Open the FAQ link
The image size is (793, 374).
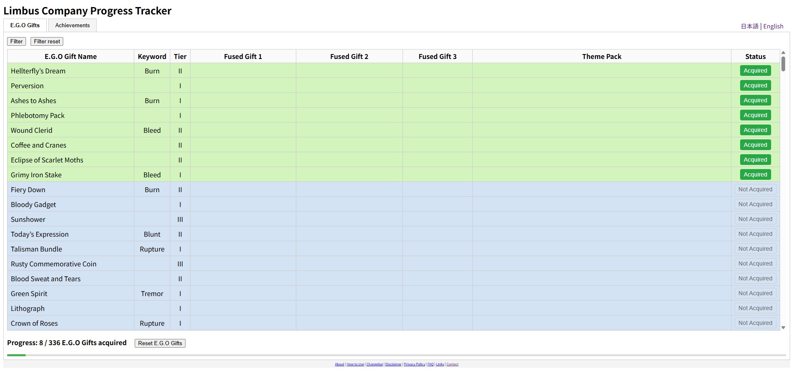[431, 364]
